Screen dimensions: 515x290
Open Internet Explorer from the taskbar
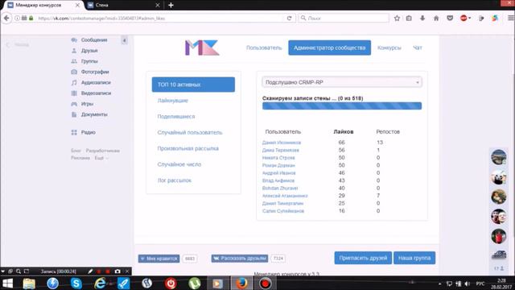coord(100,283)
